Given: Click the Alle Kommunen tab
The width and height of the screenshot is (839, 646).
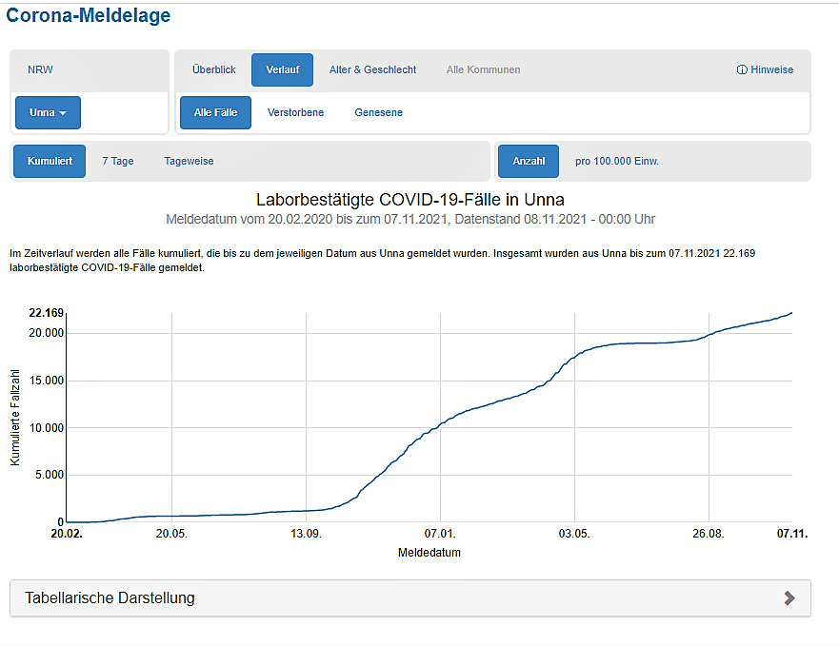Looking at the screenshot, I should (483, 69).
